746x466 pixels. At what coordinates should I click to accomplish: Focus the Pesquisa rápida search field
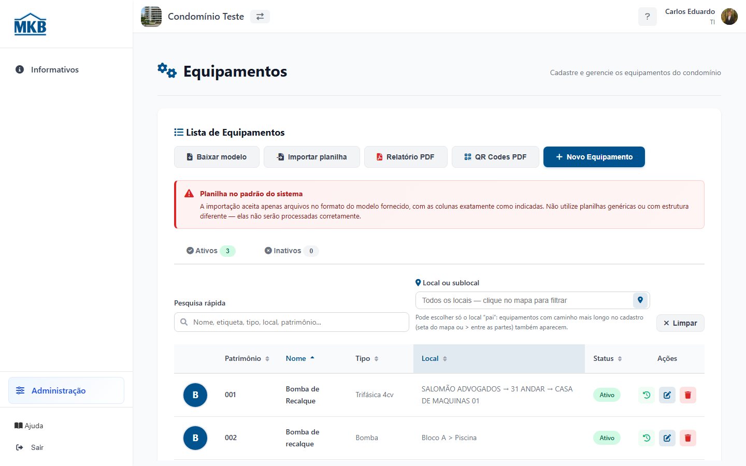point(292,322)
